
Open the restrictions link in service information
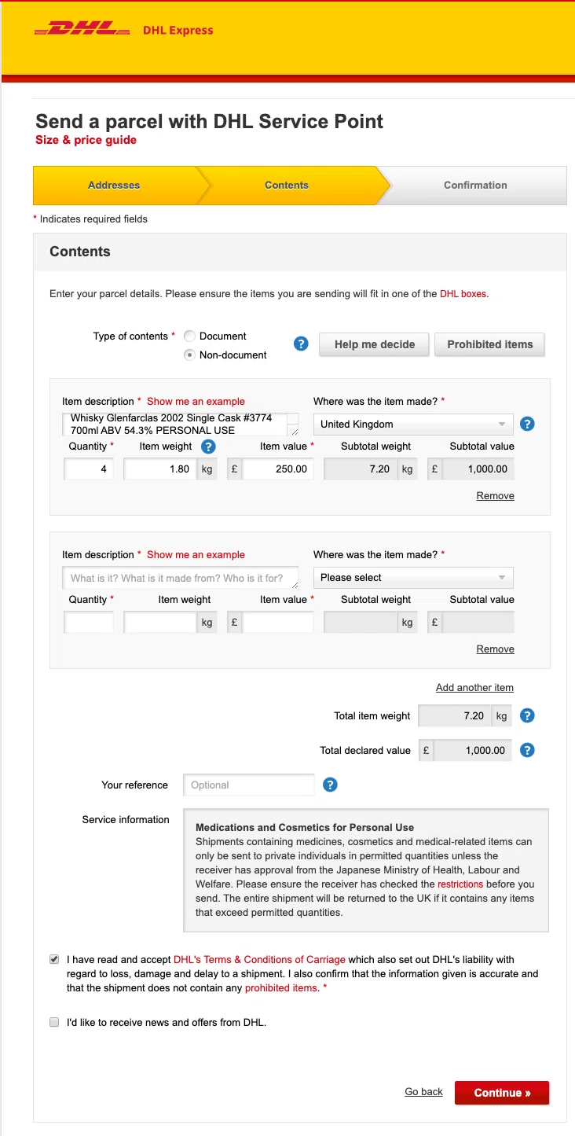(x=460, y=884)
